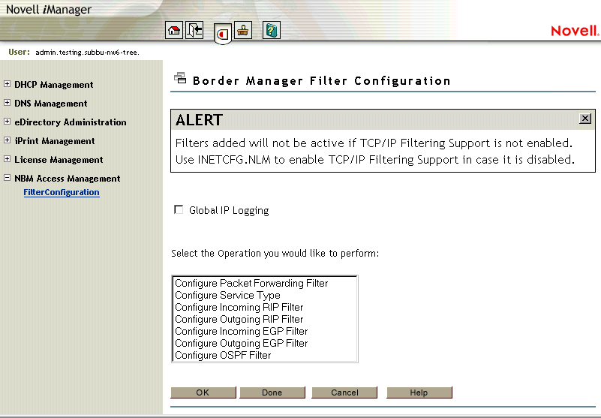Choose Configure Packet Forwarding Filter

click(265, 283)
